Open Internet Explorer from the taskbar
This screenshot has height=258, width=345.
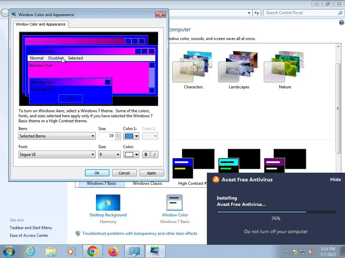pyautogui.click(x=30, y=251)
